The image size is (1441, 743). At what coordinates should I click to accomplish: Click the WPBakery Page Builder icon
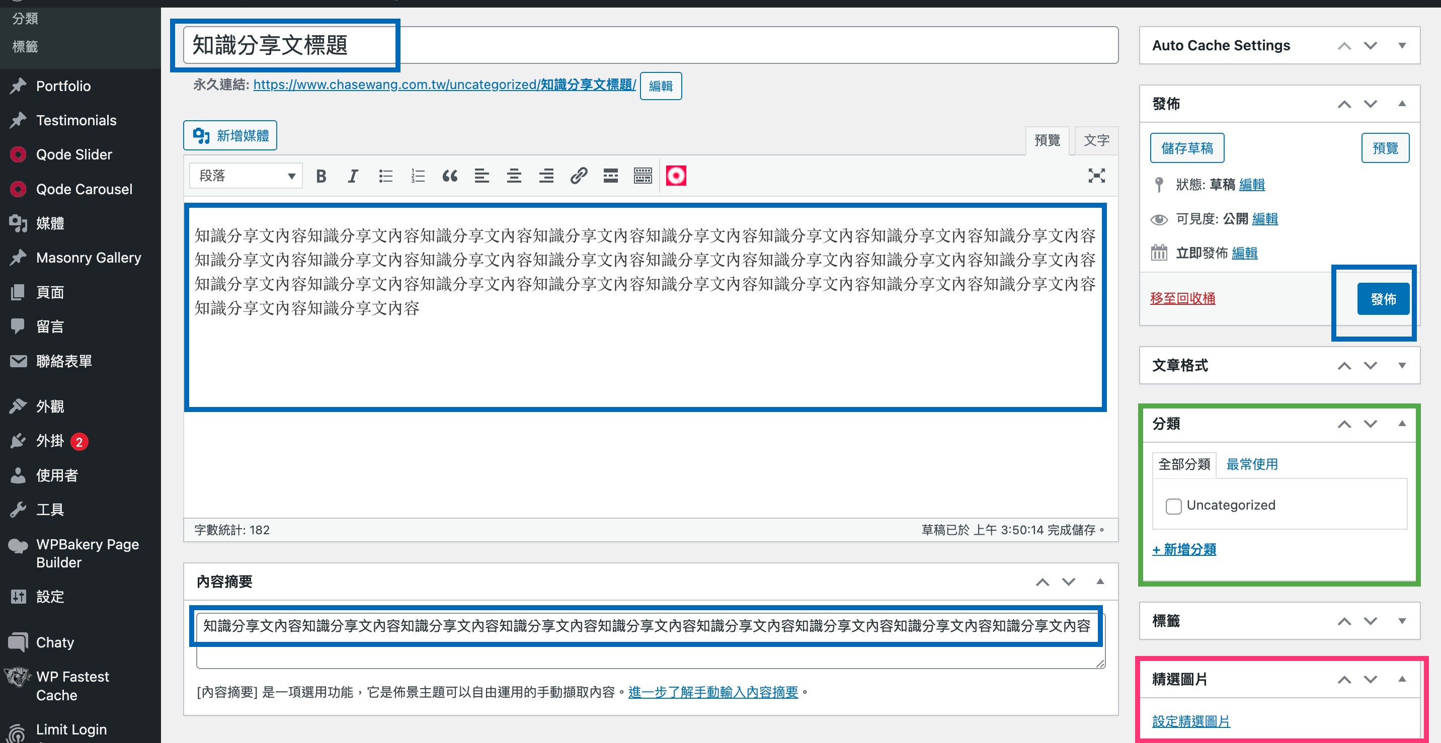(x=18, y=546)
